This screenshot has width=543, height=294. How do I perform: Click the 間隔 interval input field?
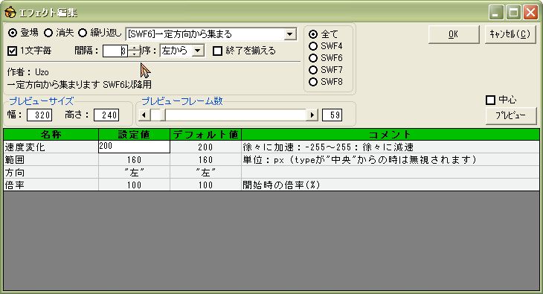[115, 51]
